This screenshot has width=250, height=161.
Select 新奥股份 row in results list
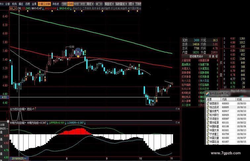228,103
